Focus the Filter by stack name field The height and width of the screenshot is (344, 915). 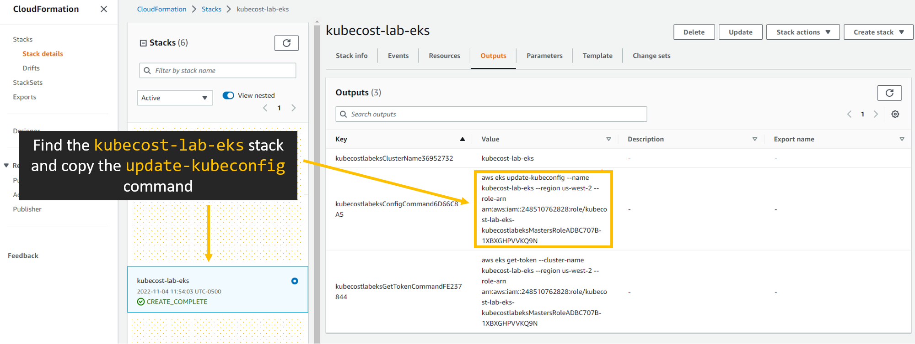click(x=218, y=70)
